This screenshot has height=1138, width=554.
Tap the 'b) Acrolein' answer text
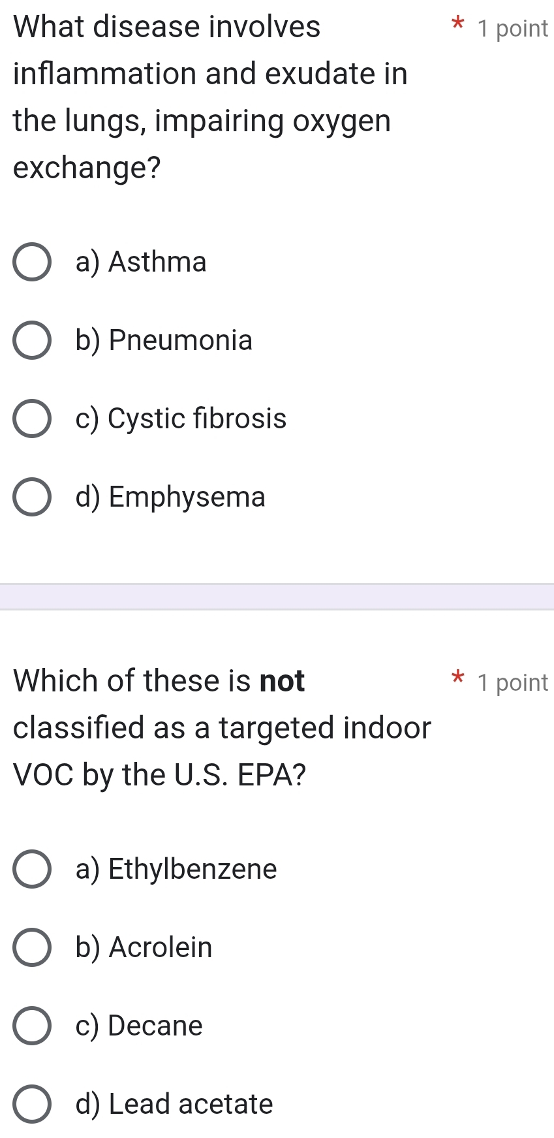[144, 948]
